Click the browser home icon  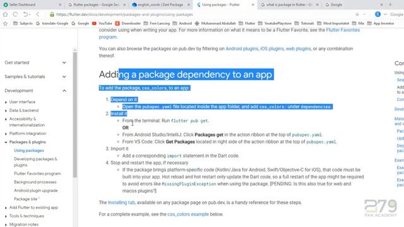pyautogui.click(x=6, y=15)
